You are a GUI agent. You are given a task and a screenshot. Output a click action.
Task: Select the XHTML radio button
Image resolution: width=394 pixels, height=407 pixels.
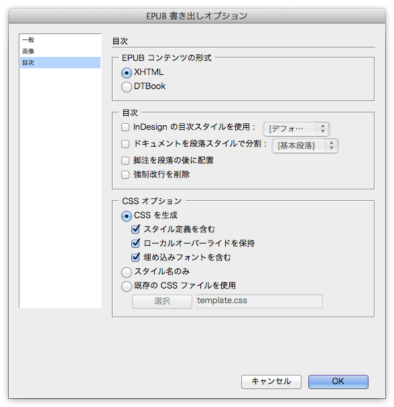point(127,73)
